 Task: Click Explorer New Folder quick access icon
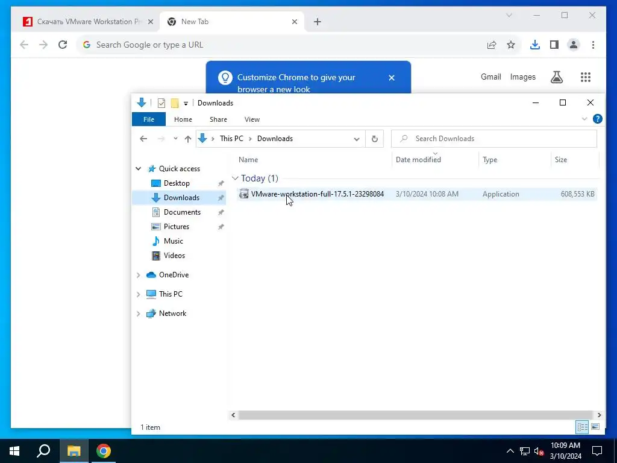tap(175, 103)
